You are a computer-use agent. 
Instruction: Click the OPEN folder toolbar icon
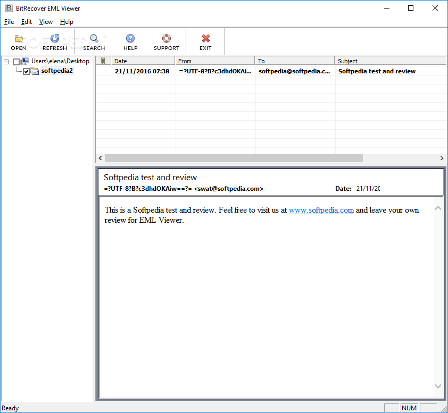pos(19,38)
